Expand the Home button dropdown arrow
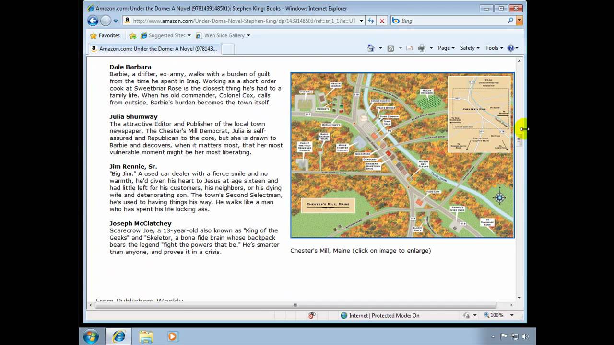Image resolution: width=614 pixels, height=345 pixels. [380, 48]
